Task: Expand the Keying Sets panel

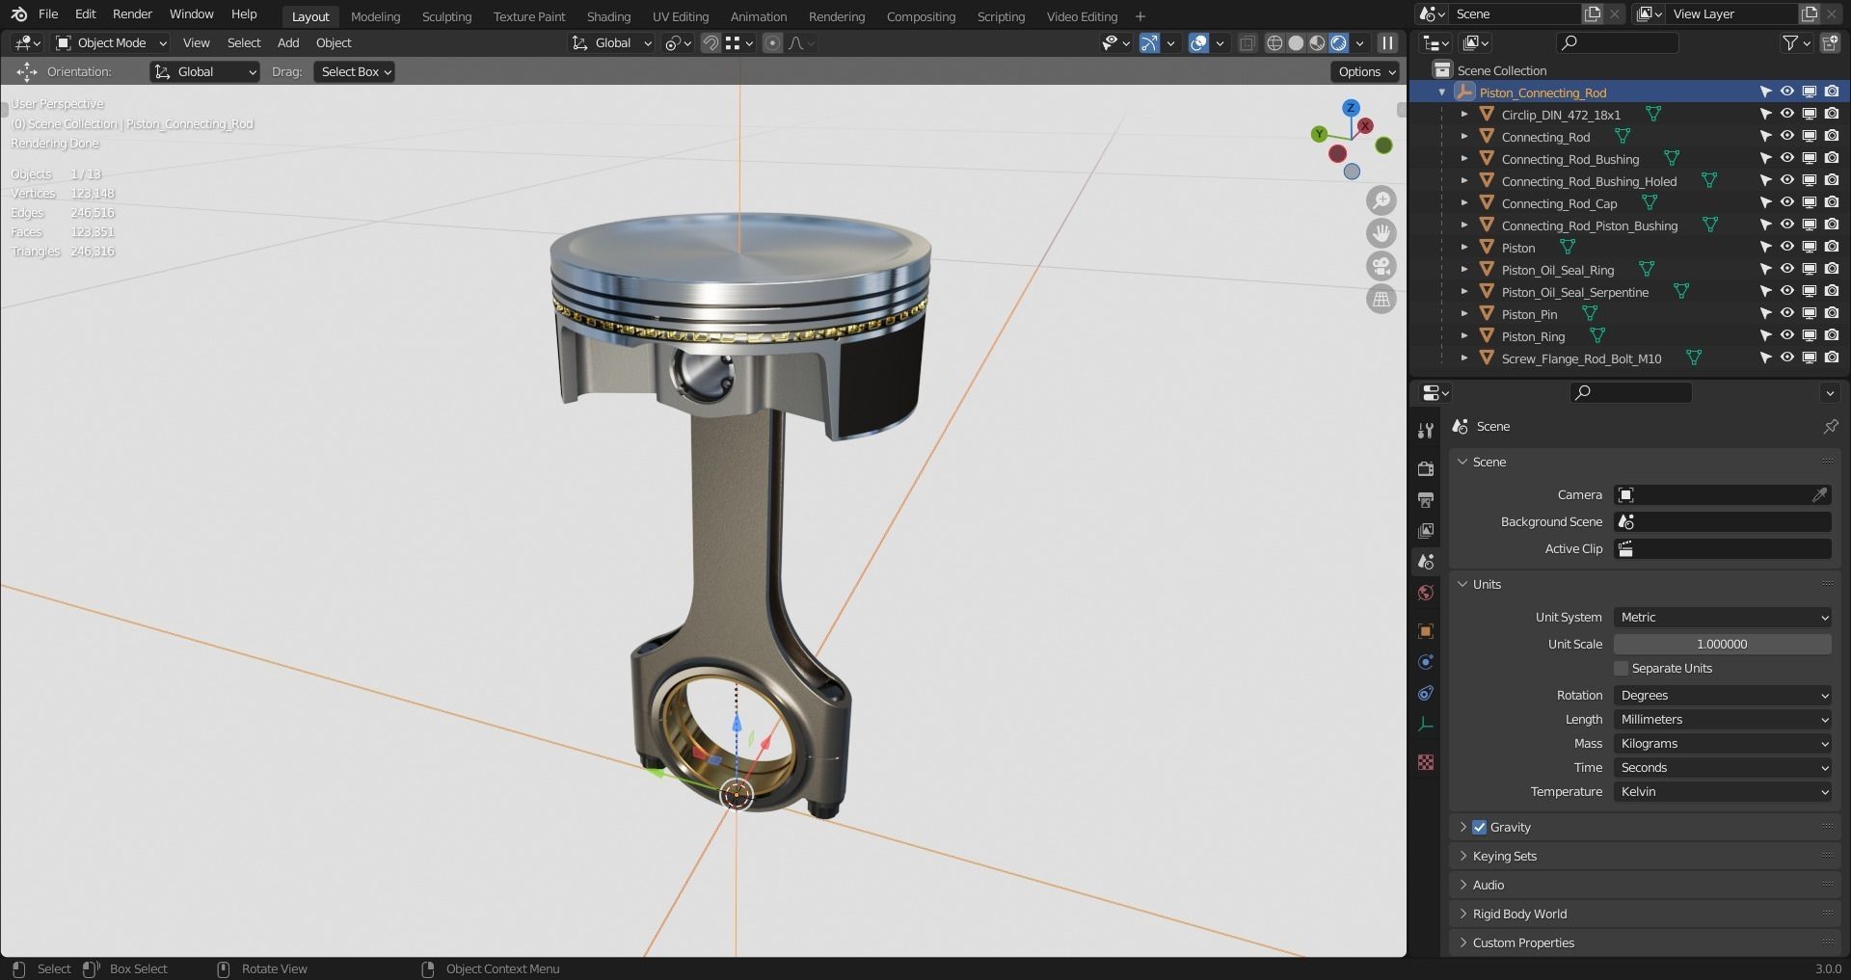Action: (x=1504, y=856)
